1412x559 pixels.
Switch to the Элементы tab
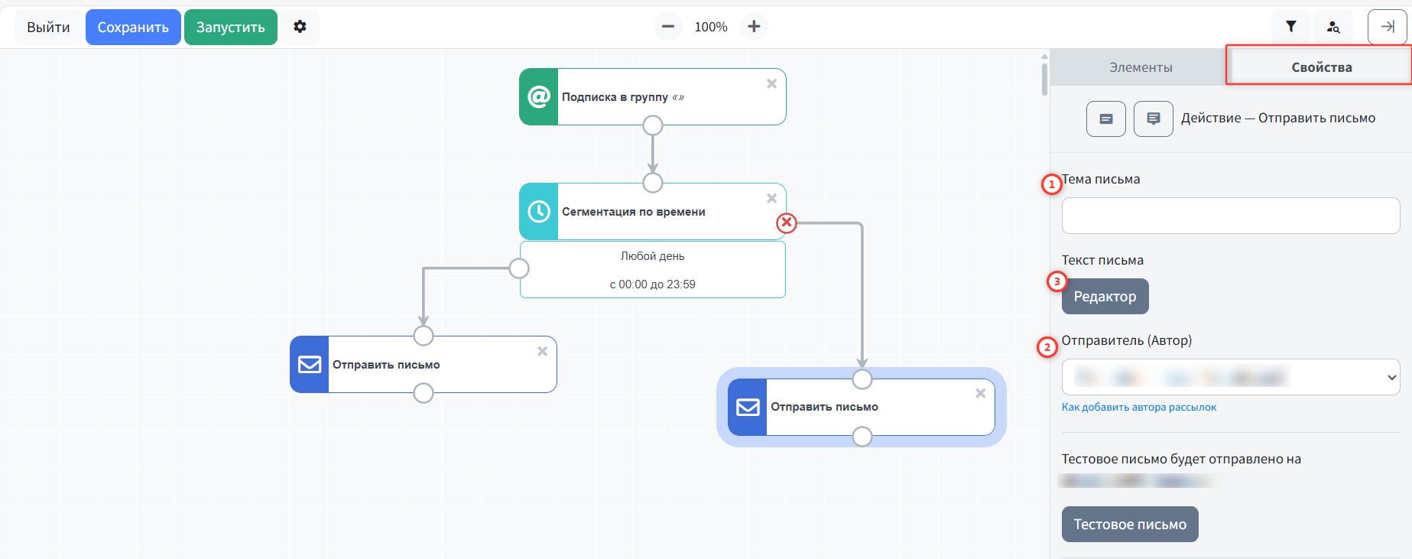coord(1140,67)
